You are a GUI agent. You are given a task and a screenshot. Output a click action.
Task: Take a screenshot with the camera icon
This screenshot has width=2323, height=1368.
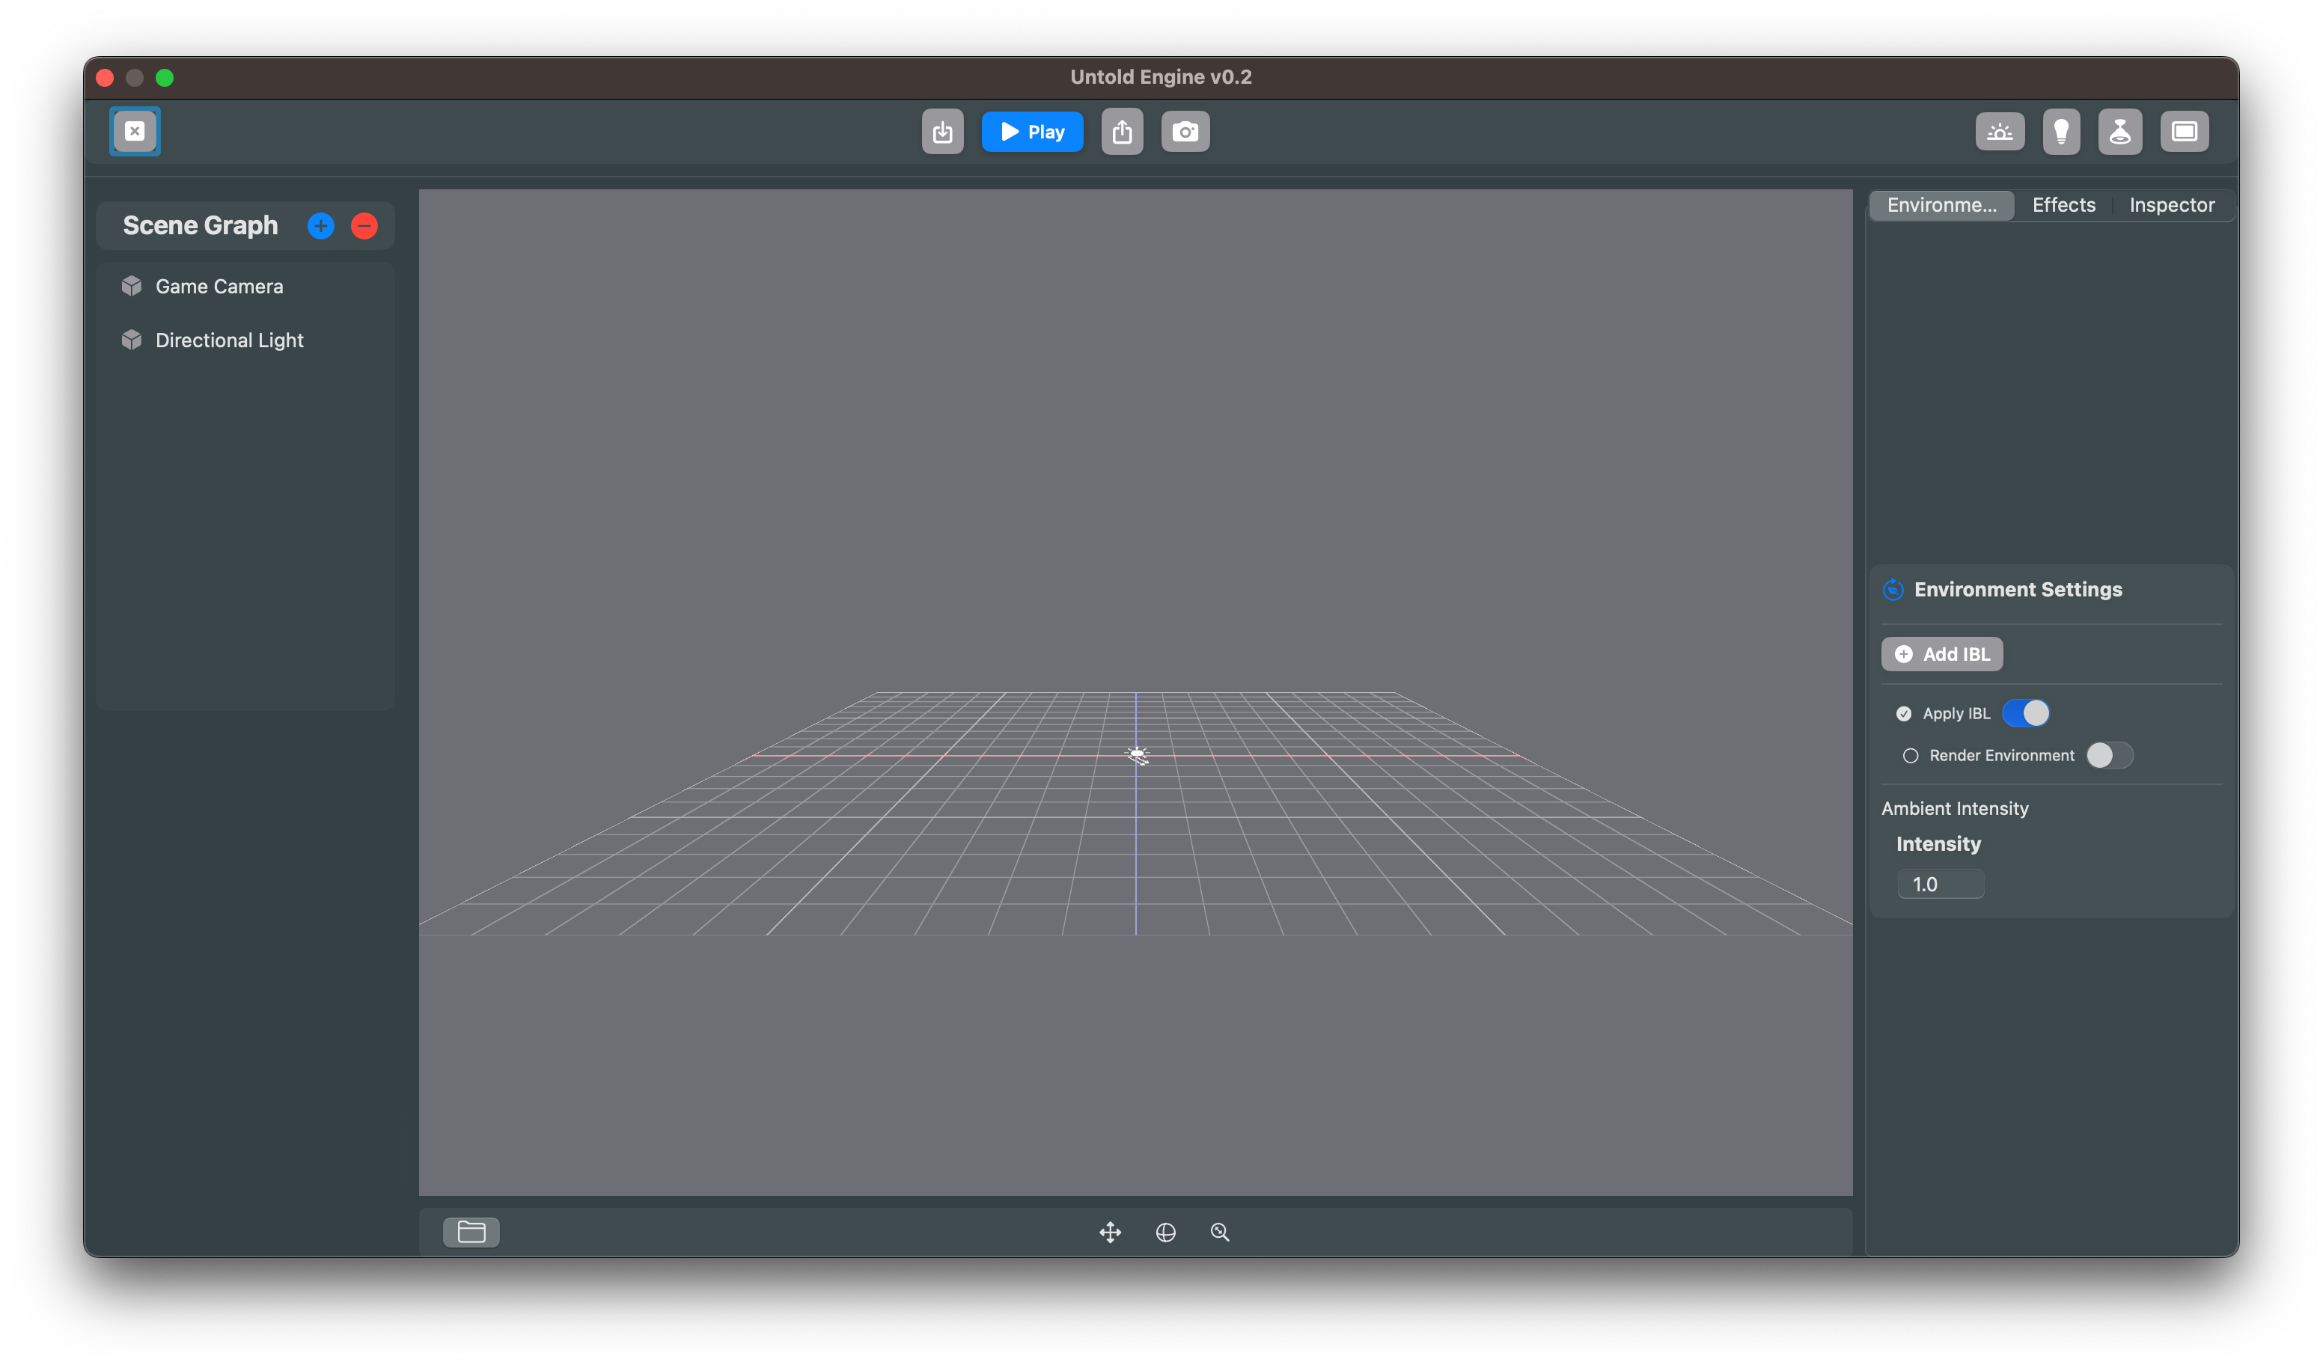pyautogui.click(x=1185, y=131)
